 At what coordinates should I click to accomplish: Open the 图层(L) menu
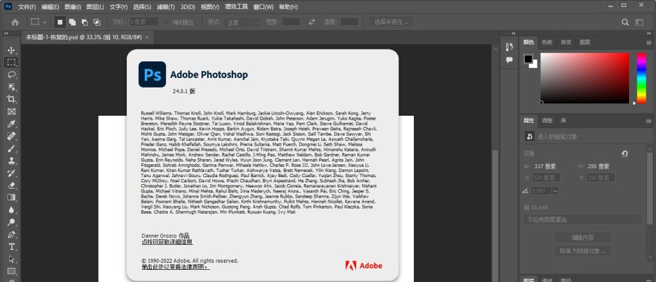coord(95,6)
